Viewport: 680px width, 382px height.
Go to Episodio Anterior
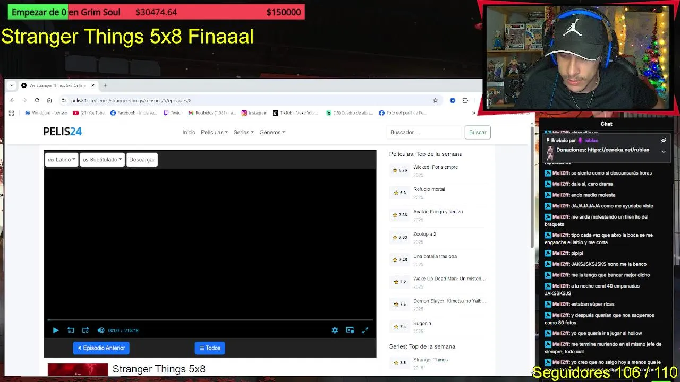tap(101, 348)
